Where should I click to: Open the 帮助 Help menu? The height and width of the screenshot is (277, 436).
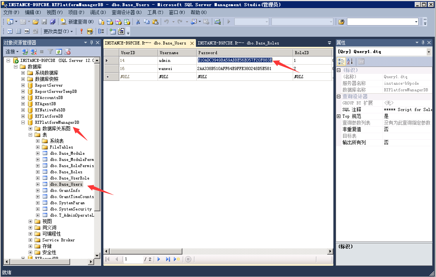[x=199, y=12]
